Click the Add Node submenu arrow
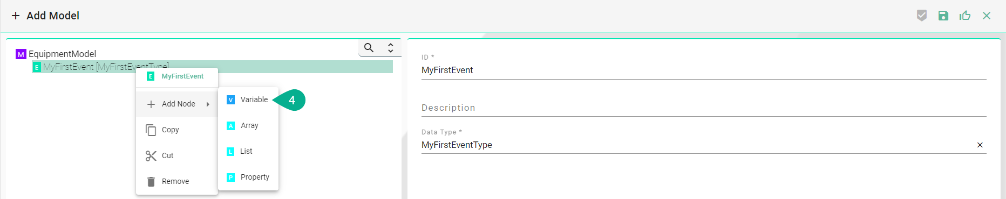Viewport: 1006px width, 199px height. click(208, 104)
